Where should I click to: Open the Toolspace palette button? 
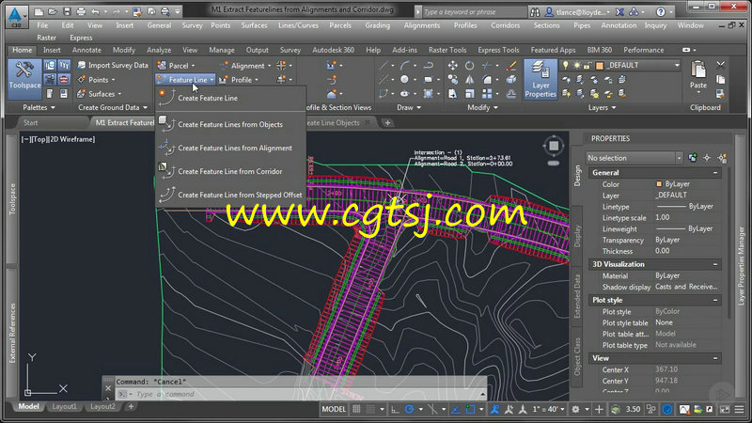(24, 79)
